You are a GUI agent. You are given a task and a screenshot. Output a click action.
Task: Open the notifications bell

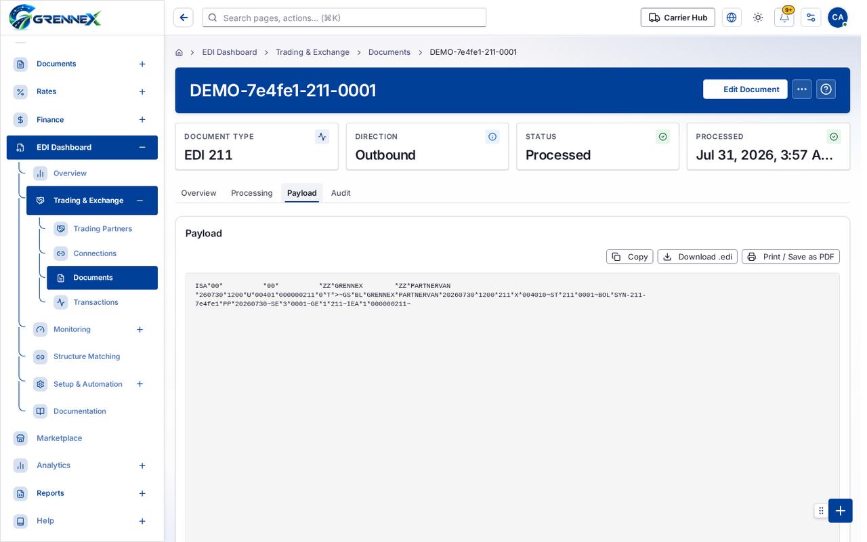(784, 18)
